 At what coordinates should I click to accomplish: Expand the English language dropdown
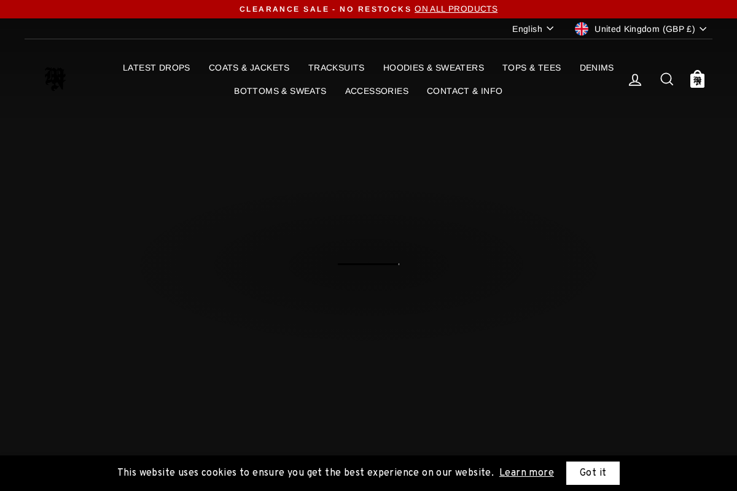pos(532,28)
